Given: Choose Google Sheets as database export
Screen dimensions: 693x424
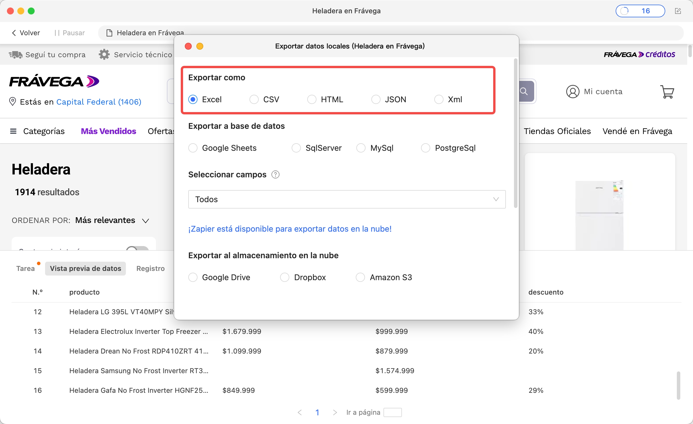Looking at the screenshot, I should tap(193, 148).
